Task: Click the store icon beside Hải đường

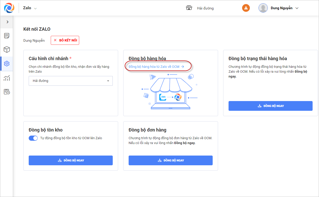Action: (189, 8)
